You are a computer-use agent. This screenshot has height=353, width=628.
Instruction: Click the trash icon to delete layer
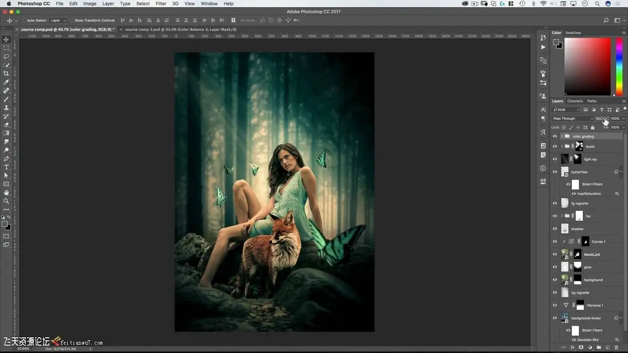pos(616,348)
